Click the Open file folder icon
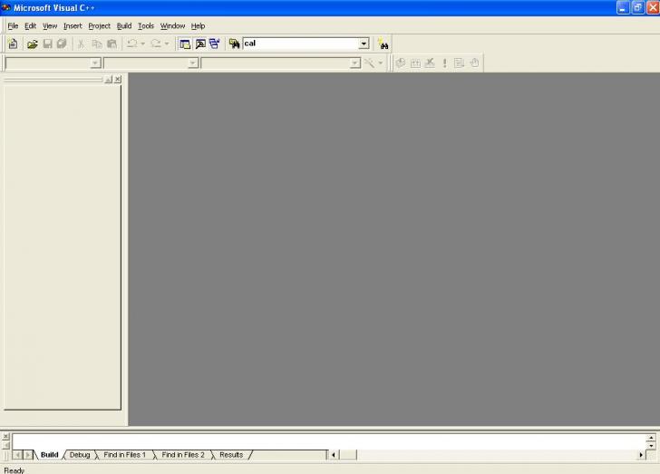Screen dimensions: 660x474 click(33, 44)
